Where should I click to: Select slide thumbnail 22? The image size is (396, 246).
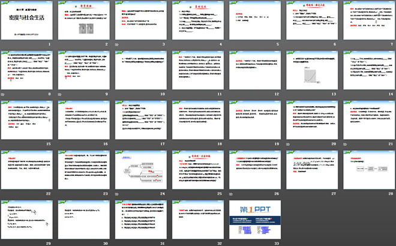(x=27, y=170)
